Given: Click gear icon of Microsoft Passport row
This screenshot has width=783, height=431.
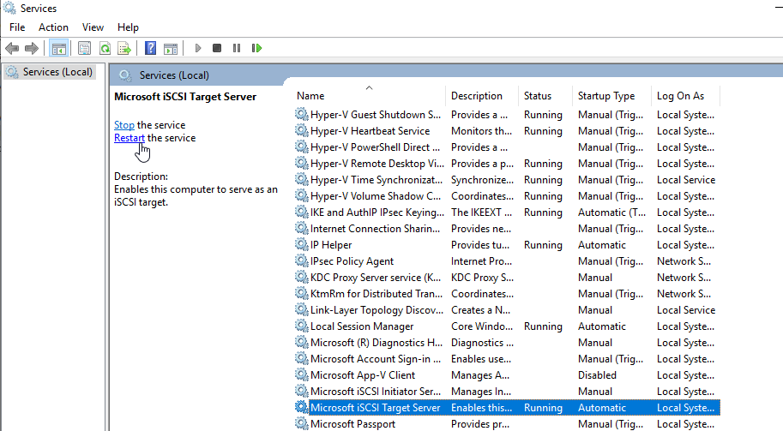Looking at the screenshot, I should [x=302, y=423].
